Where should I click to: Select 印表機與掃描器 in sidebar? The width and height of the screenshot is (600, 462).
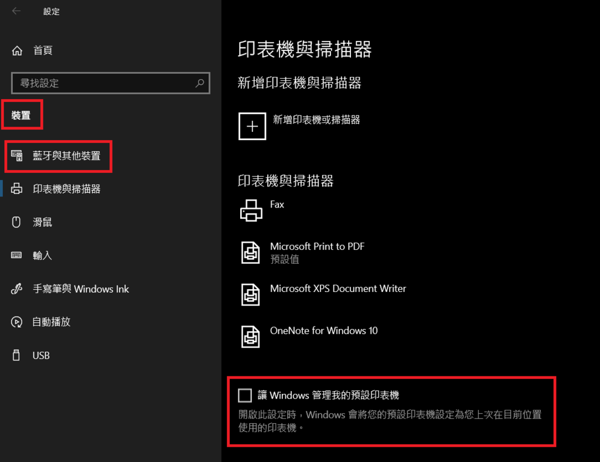pyautogui.click(x=66, y=189)
